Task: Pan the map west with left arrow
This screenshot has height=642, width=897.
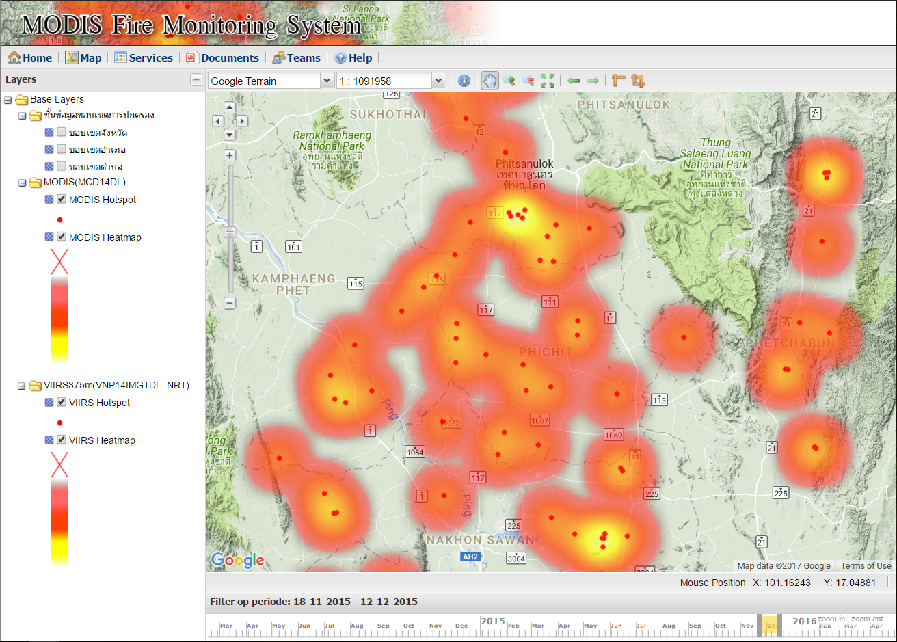Action: 218,121
